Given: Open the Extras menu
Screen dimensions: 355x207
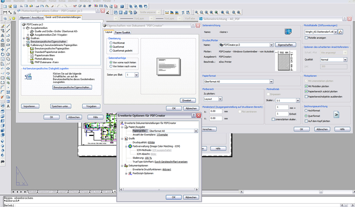Looking at the screenshot, I should (62, 1).
